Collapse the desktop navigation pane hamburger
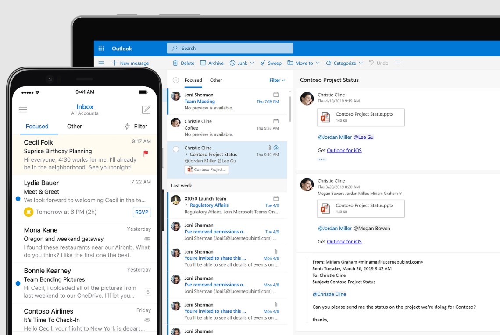The width and height of the screenshot is (500, 335). pyautogui.click(x=101, y=63)
